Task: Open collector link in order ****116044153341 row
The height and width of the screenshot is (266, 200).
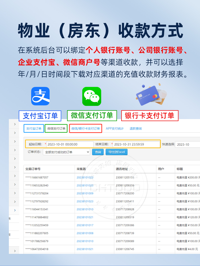Action: 85,209
